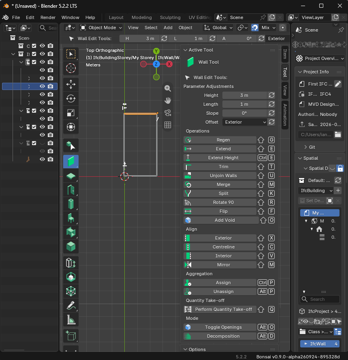Click the project edit pencil icon

click(338, 84)
